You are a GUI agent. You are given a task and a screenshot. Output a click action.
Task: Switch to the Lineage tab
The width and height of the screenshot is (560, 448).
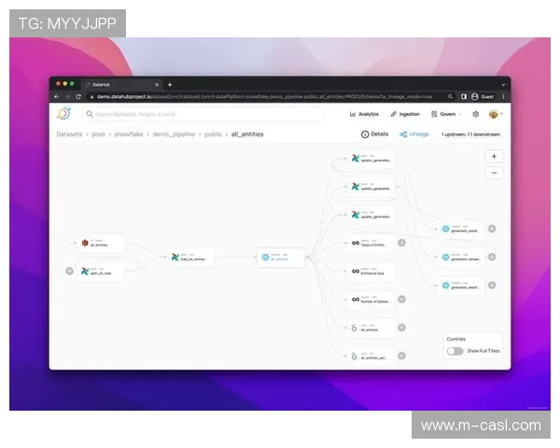[414, 134]
